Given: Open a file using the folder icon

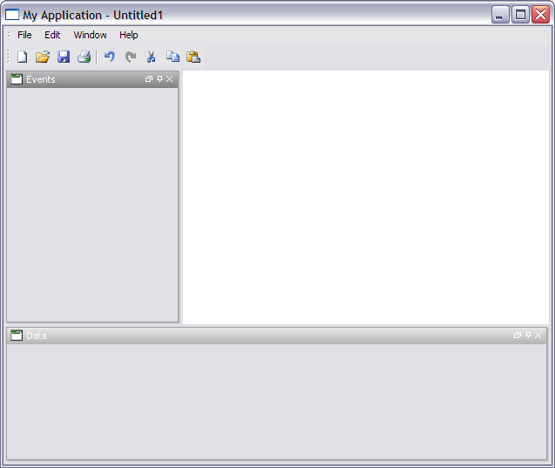Looking at the screenshot, I should click(x=43, y=57).
